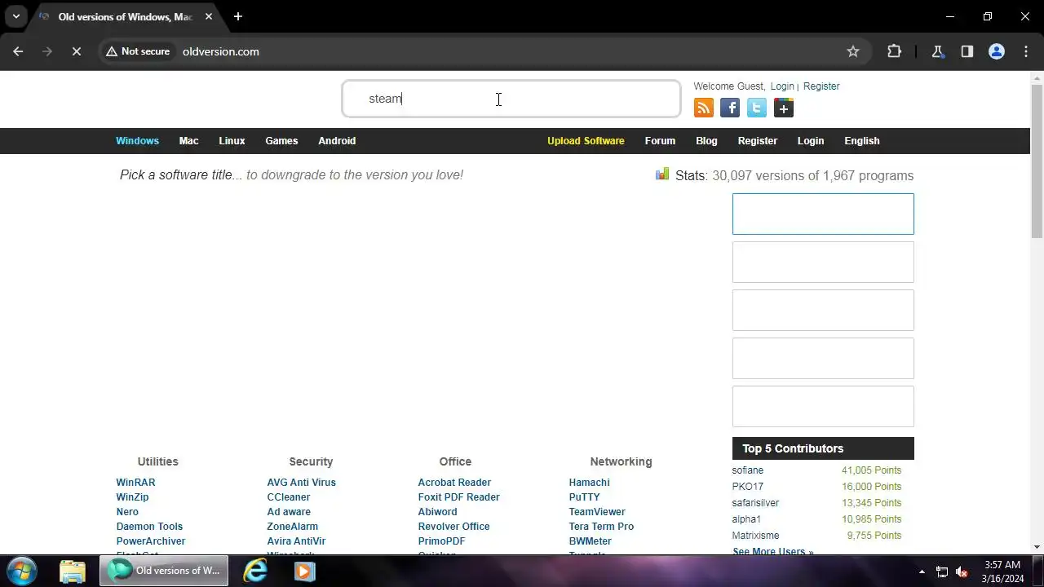Open the PowerArchiver link

151,541
